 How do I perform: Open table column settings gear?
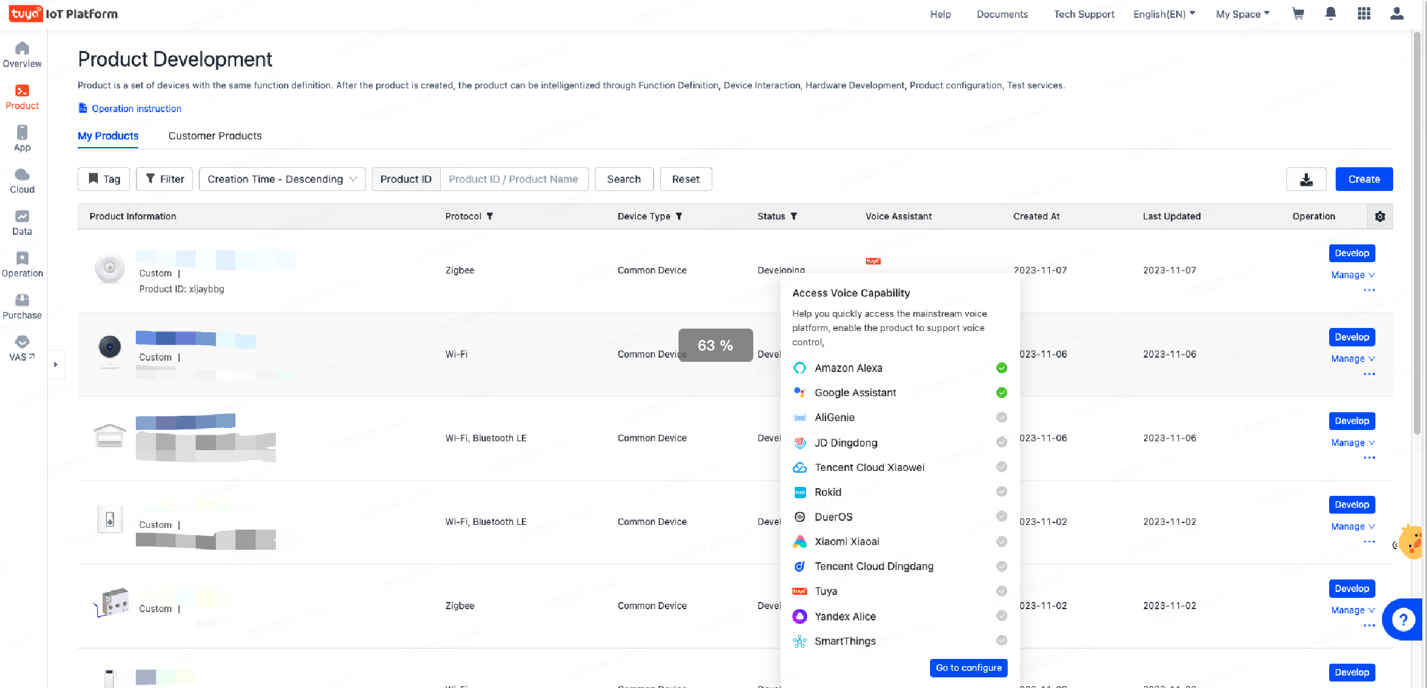tap(1380, 216)
